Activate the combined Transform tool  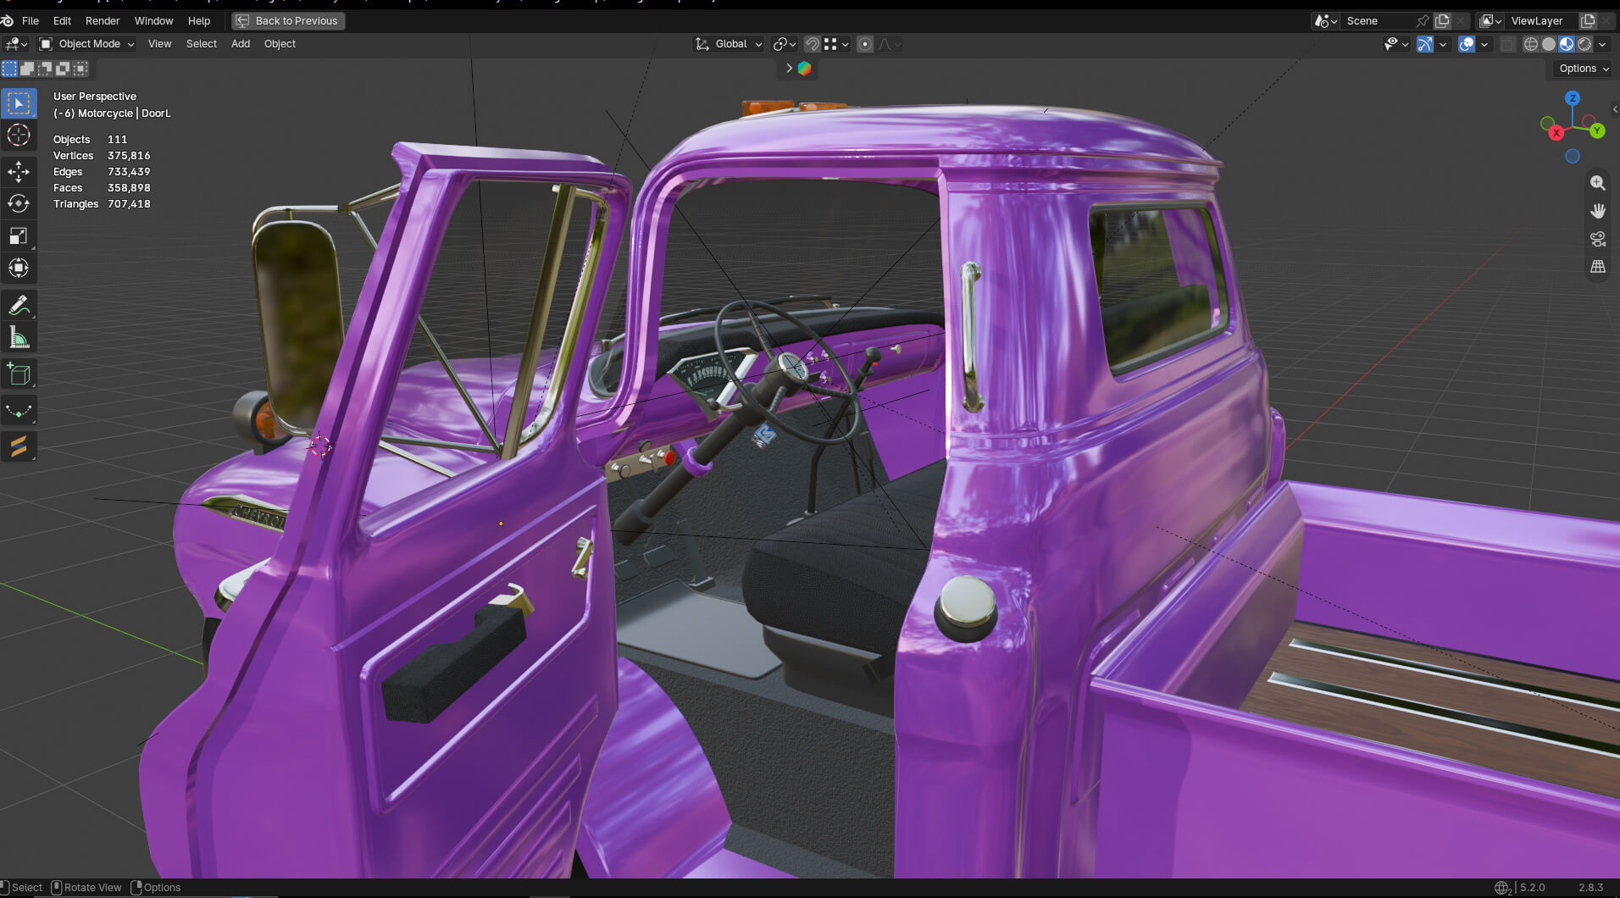pos(19,268)
